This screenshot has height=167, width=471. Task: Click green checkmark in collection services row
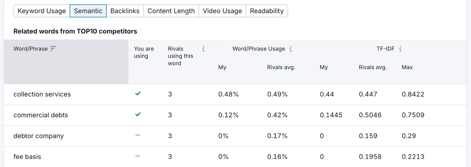pyautogui.click(x=138, y=94)
